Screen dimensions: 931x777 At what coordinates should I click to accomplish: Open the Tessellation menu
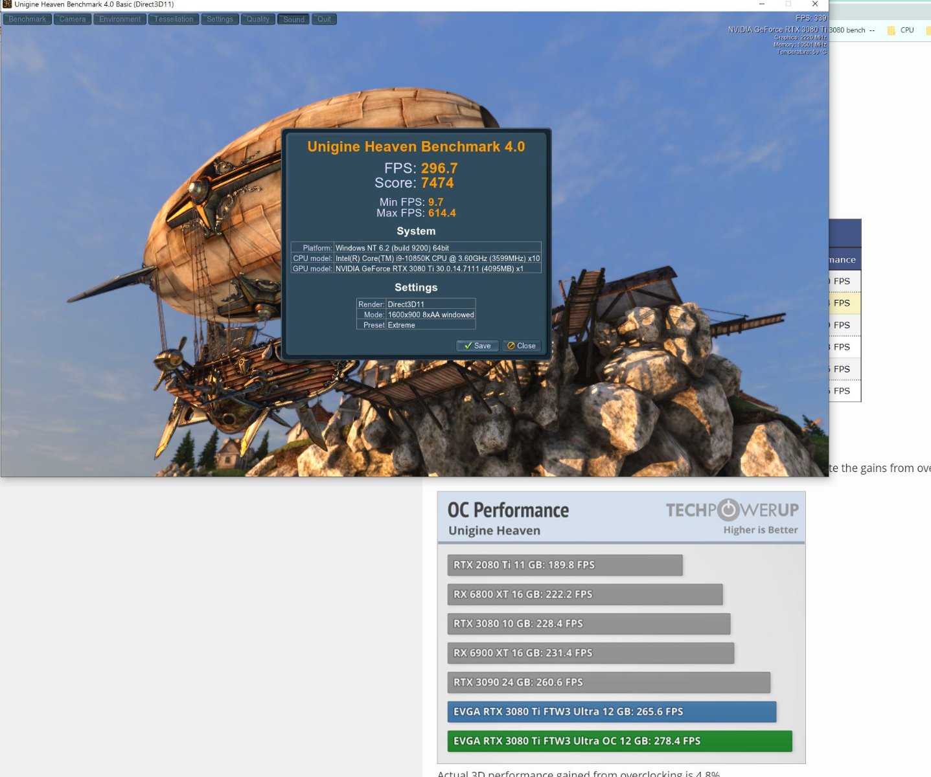(x=174, y=19)
